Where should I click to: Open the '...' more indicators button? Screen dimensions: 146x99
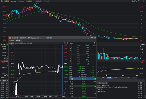(134, 78)
